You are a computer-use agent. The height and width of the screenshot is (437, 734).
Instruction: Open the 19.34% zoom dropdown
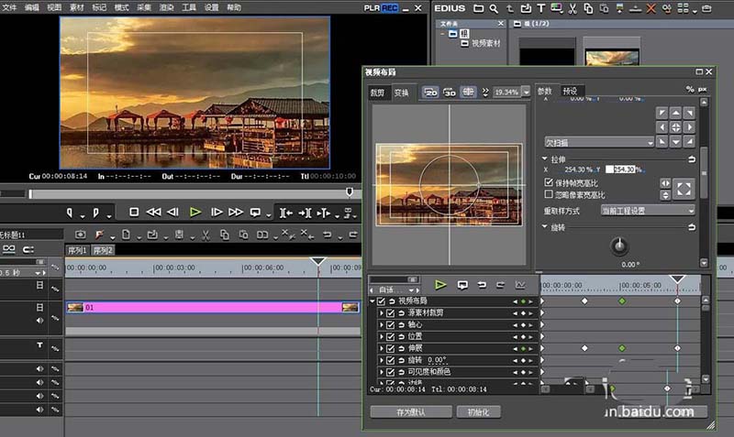526,93
